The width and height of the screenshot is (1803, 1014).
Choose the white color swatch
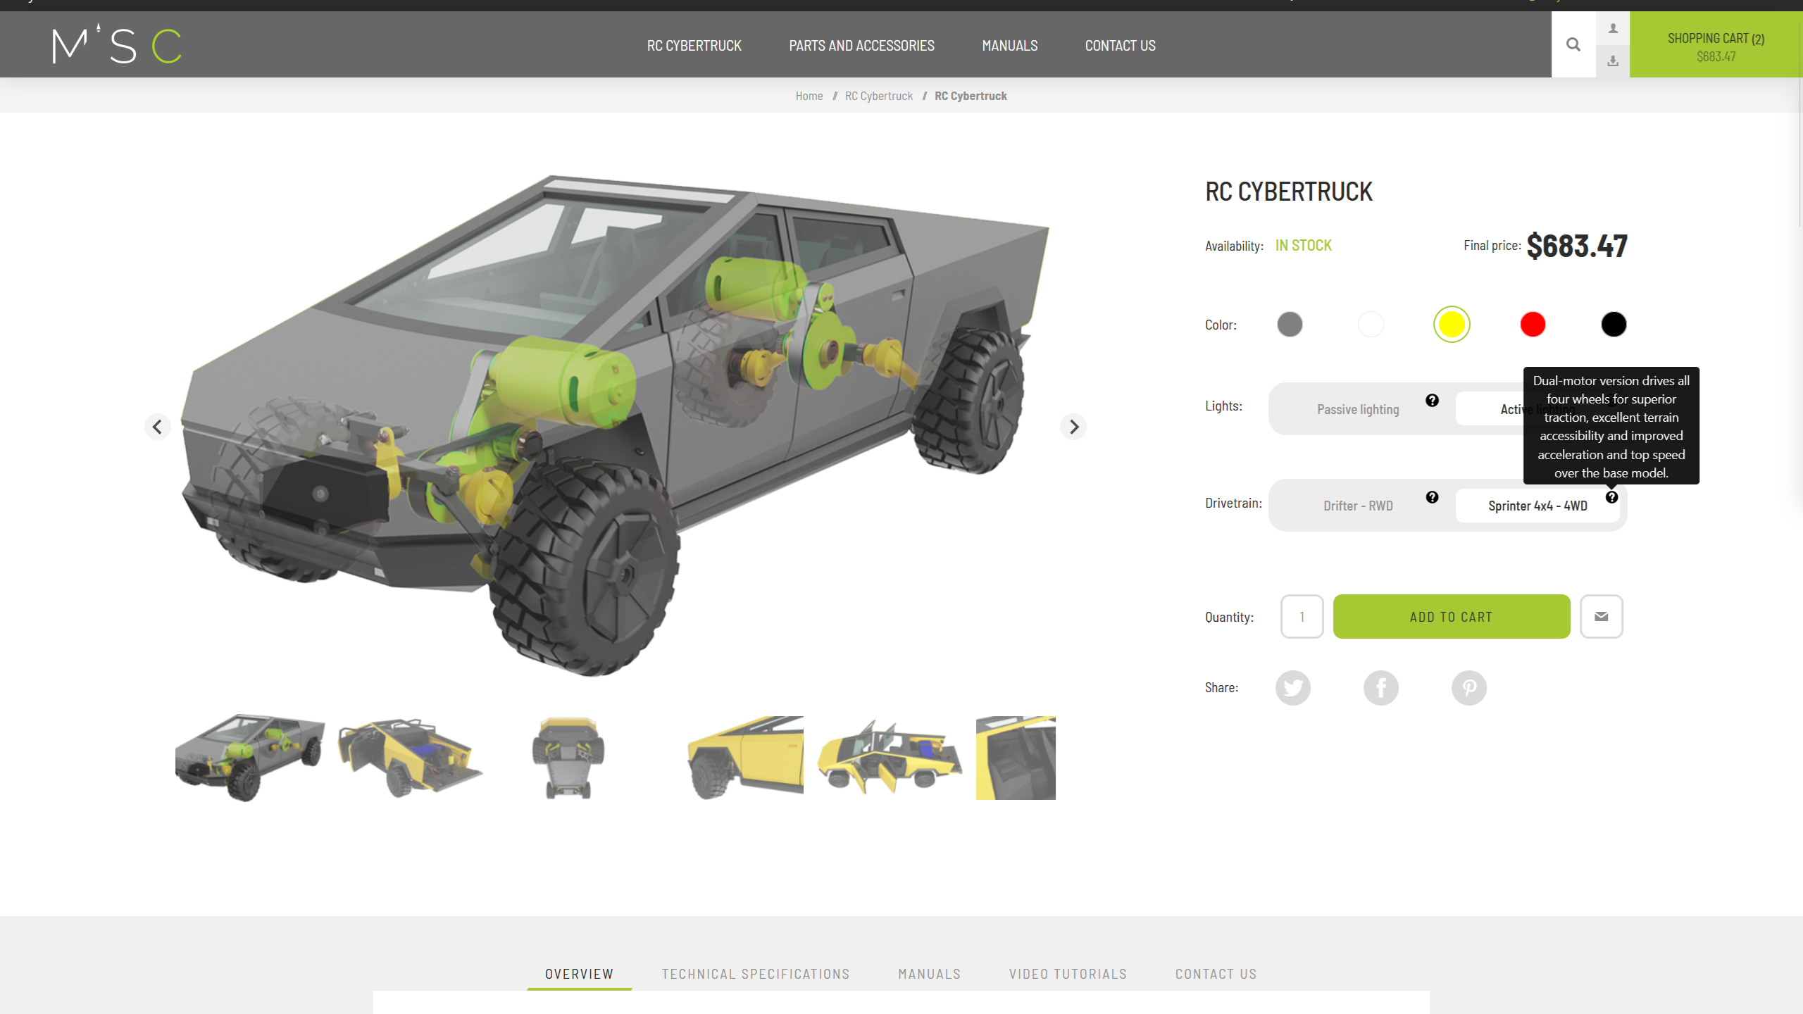tap(1371, 325)
